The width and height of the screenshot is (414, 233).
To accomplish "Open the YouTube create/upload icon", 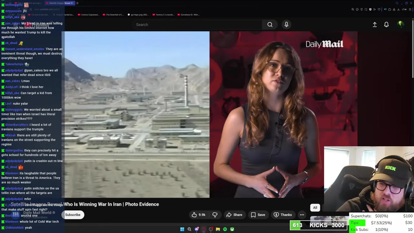I will (375, 25).
